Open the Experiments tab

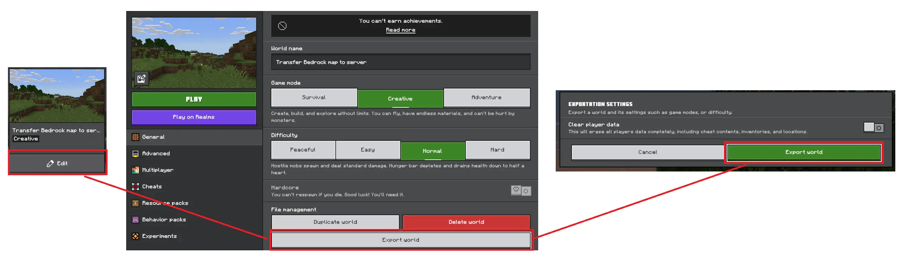[x=194, y=236]
